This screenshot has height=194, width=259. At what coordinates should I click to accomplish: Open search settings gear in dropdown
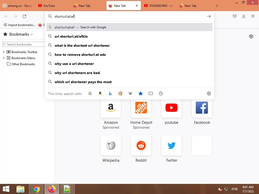coord(209,93)
